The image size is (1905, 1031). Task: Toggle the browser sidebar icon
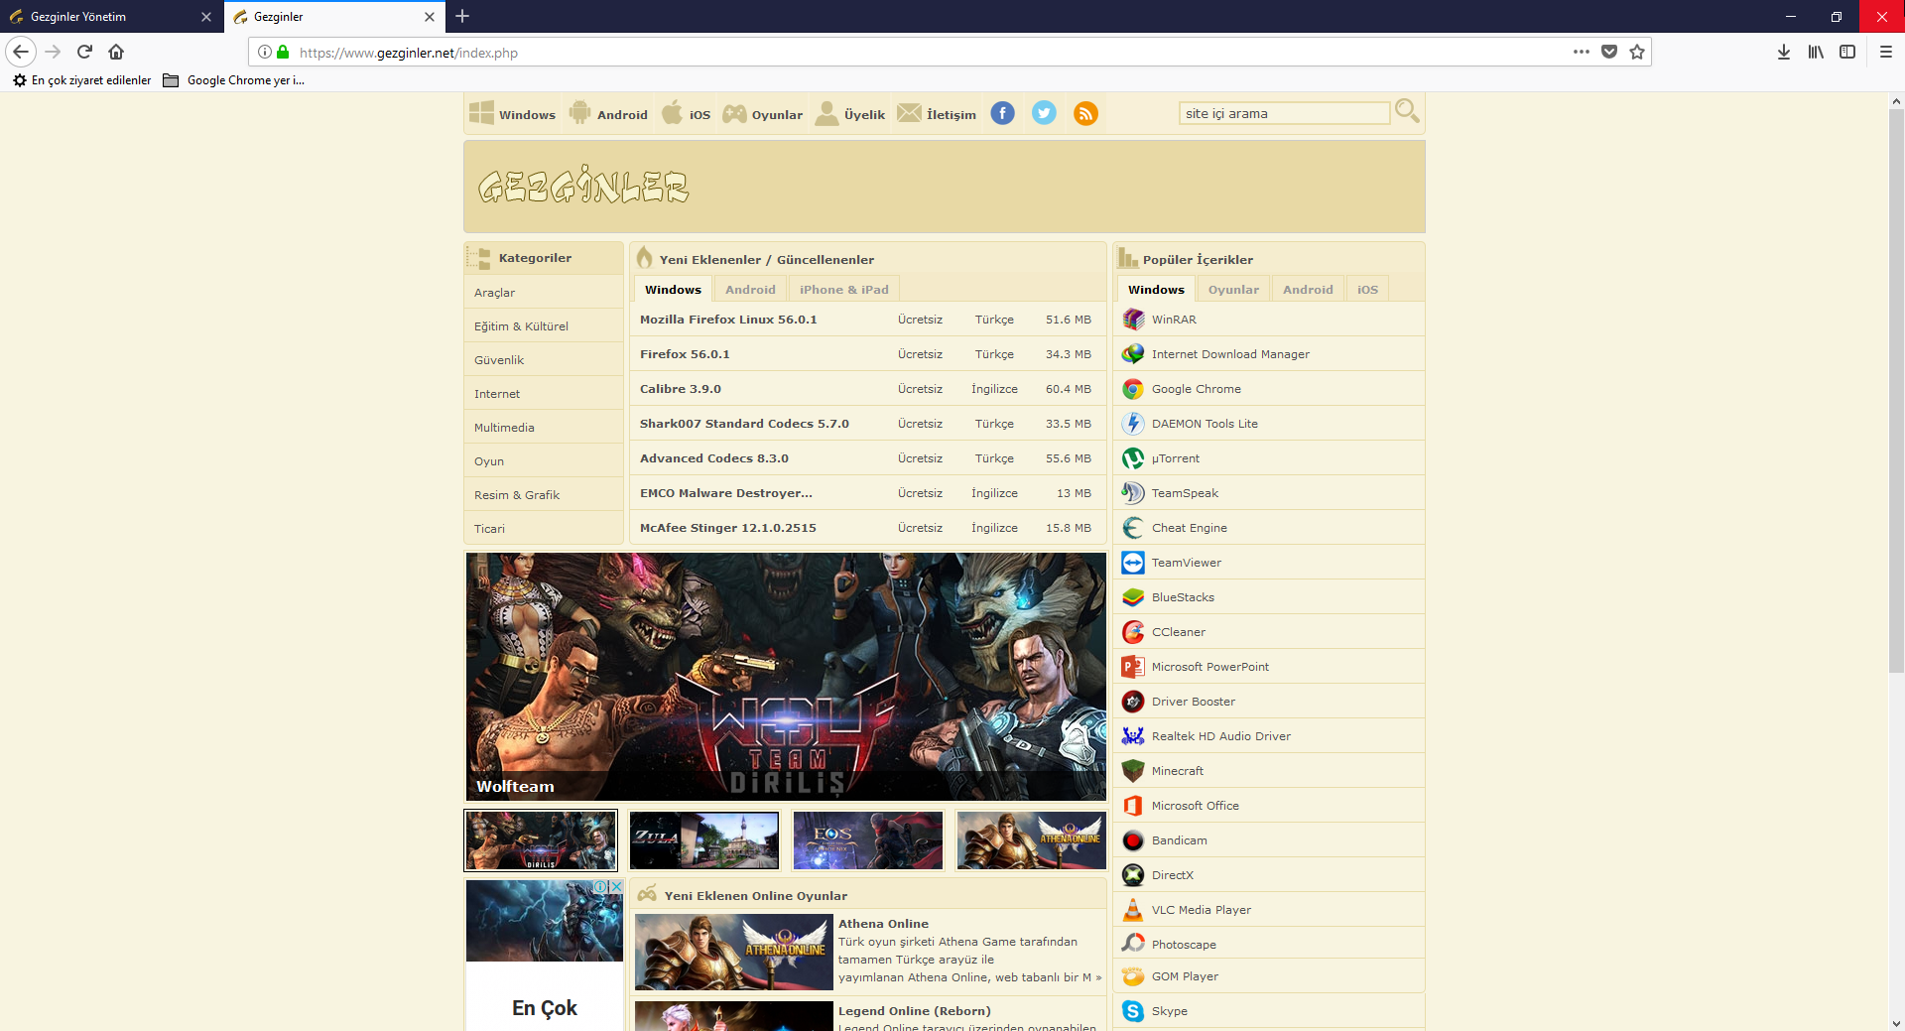(1846, 52)
